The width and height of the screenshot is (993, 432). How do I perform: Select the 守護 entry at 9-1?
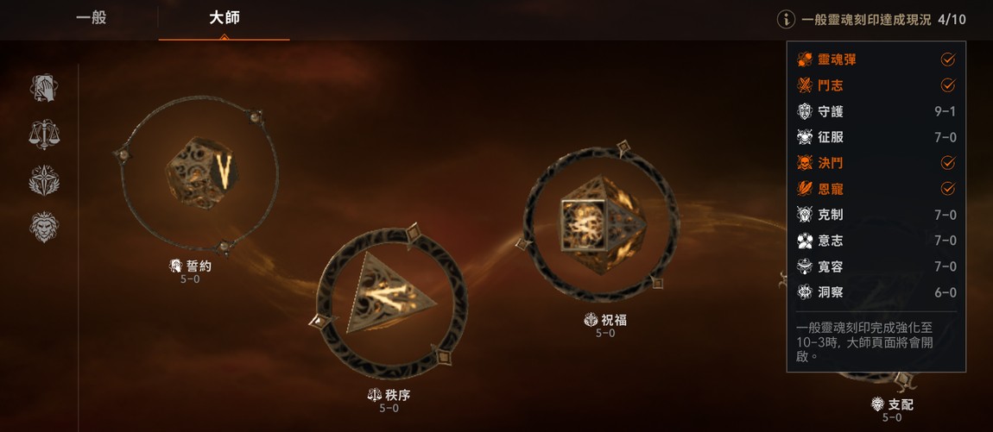point(876,111)
